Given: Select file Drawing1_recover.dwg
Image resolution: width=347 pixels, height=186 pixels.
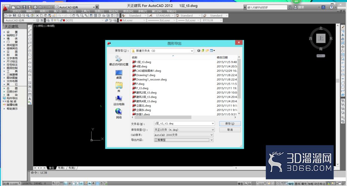Looking at the screenshot, I should coord(149,79).
